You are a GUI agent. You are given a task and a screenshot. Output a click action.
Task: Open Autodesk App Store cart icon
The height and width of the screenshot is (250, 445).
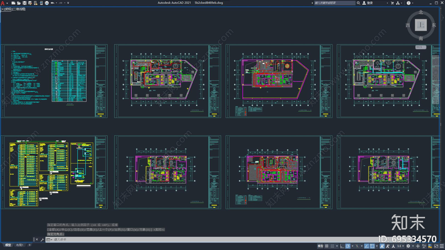(x=392, y=3)
